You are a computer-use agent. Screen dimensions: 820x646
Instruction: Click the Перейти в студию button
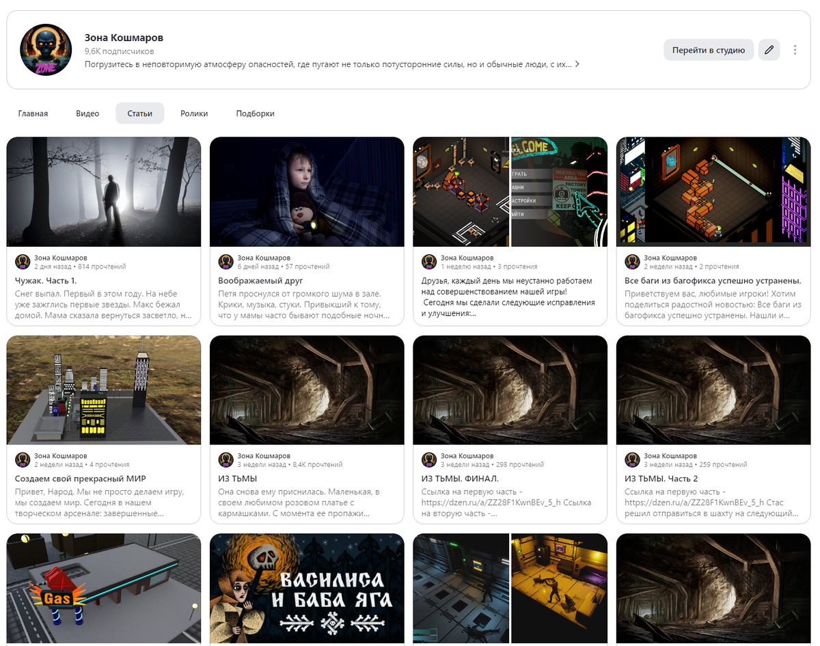coord(709,50)
